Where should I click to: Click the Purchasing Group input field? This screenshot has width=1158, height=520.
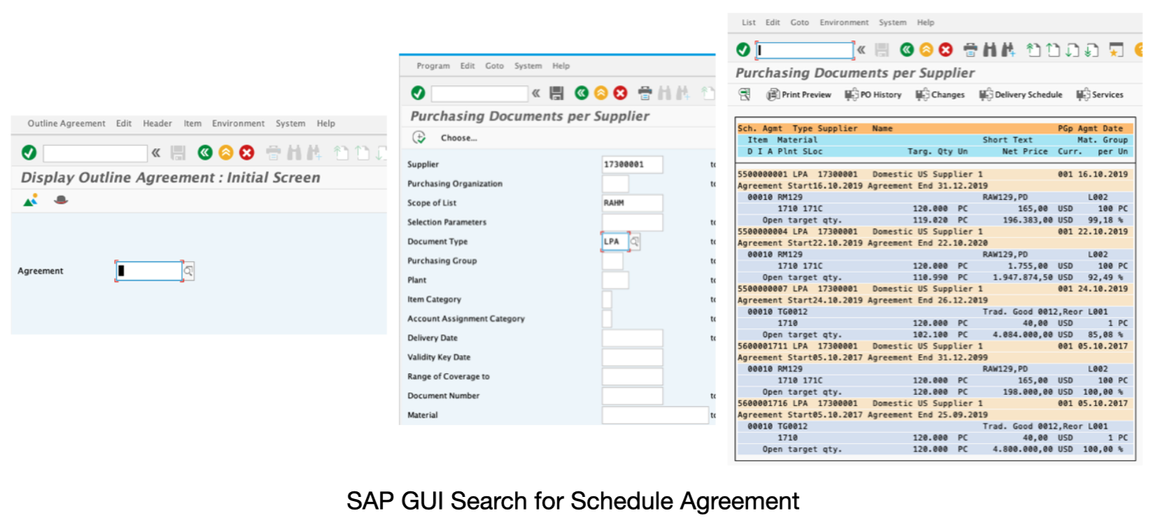pos(612,261)
